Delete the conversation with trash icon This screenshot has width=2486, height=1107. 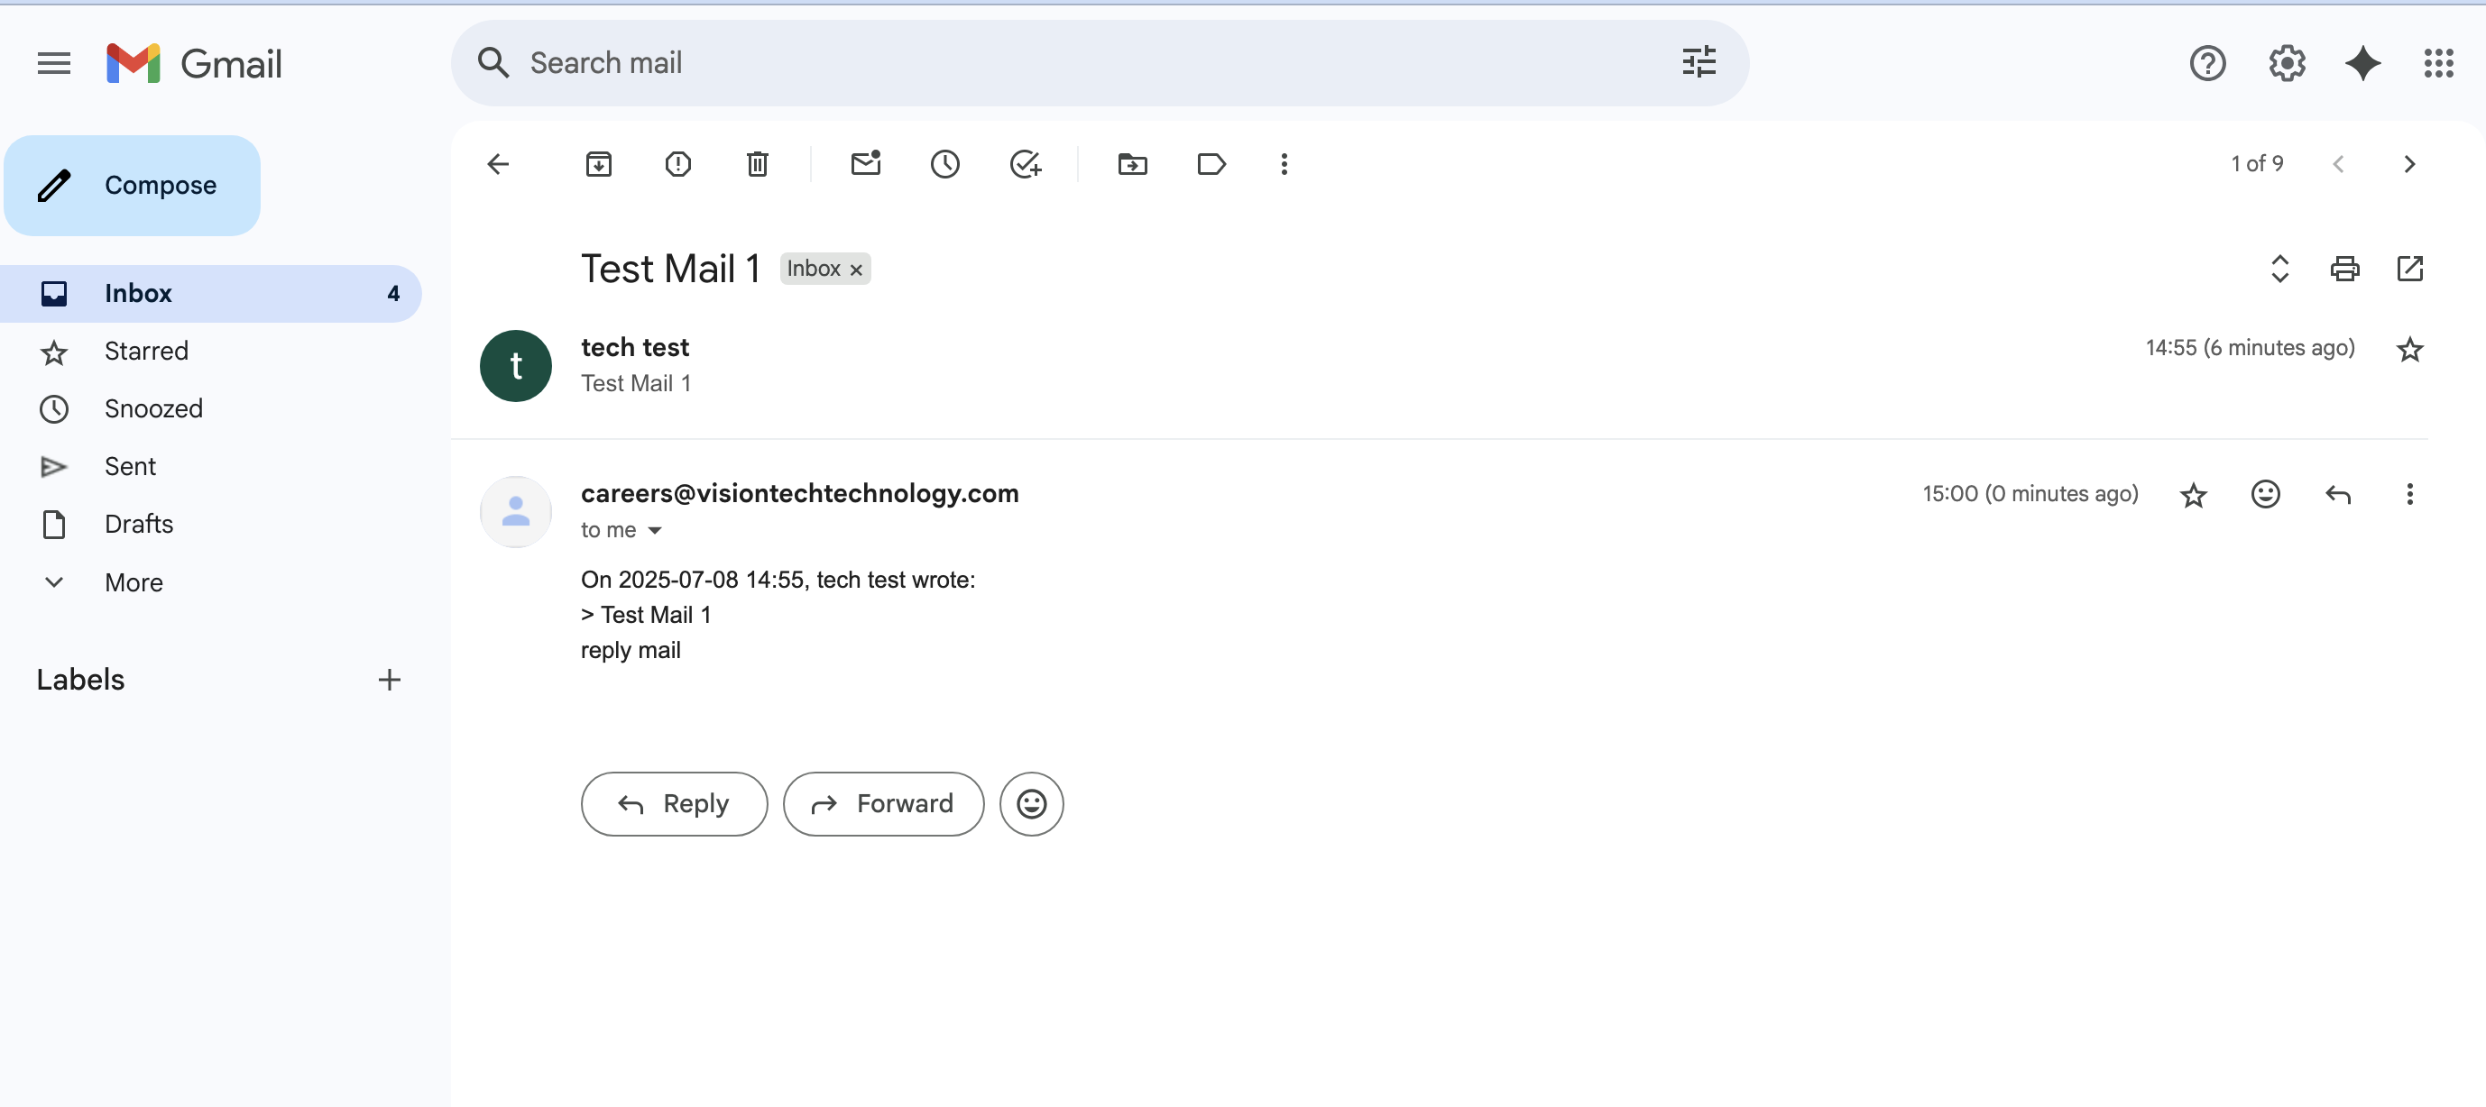tap(757, 164)
